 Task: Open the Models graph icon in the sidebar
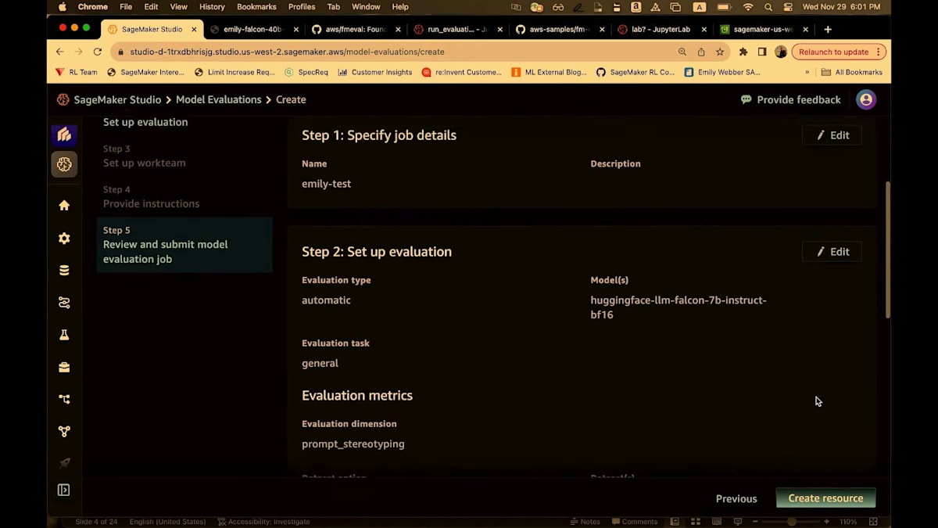tap(64, 431)
